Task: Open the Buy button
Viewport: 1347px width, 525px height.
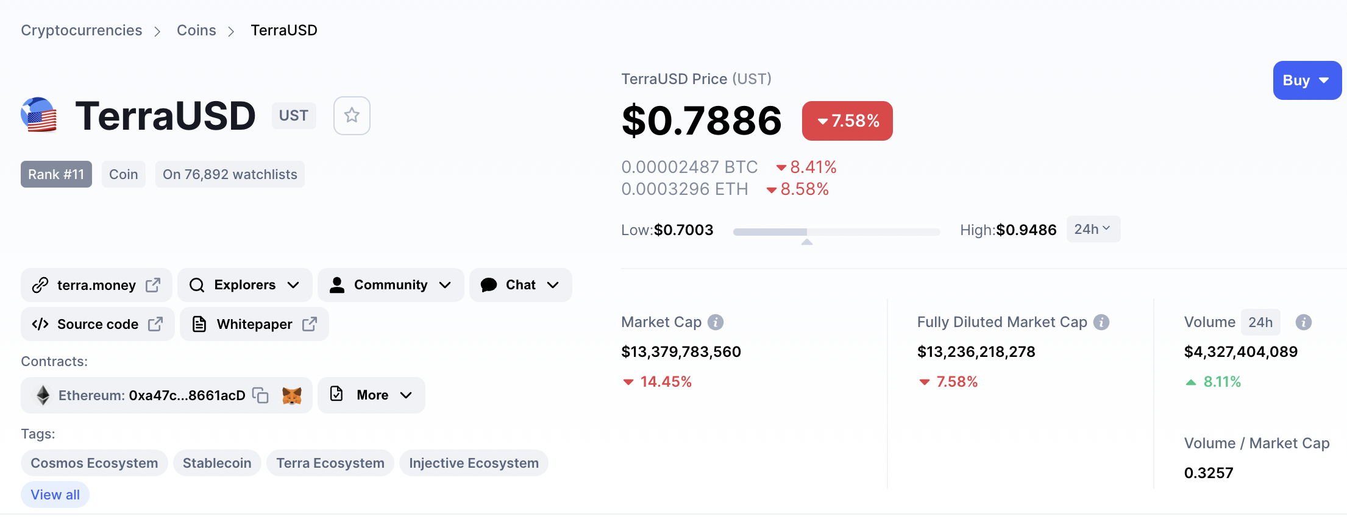Action: (1307, 80)
